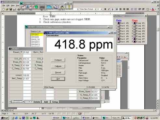Open the style dropdown arrow left of the font name
The image size is (160, 120).
(x=78, y=9)
